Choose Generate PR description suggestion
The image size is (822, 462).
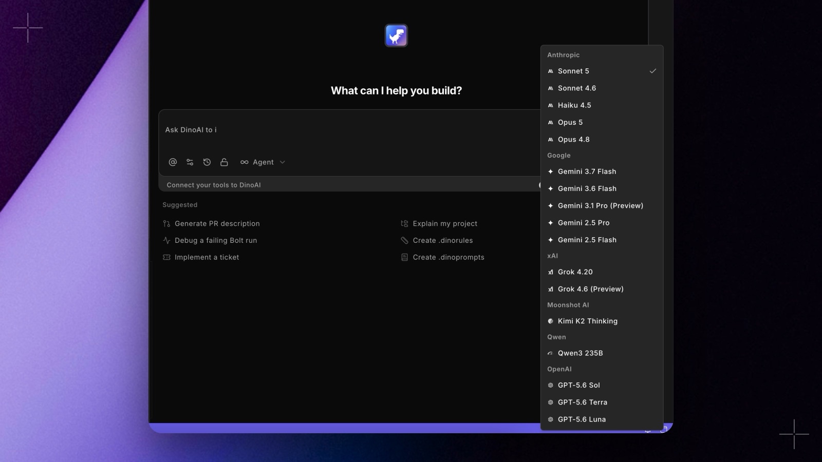tap(211, 223)
